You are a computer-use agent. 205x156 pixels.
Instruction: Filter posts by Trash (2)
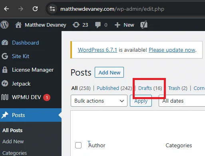178,88
